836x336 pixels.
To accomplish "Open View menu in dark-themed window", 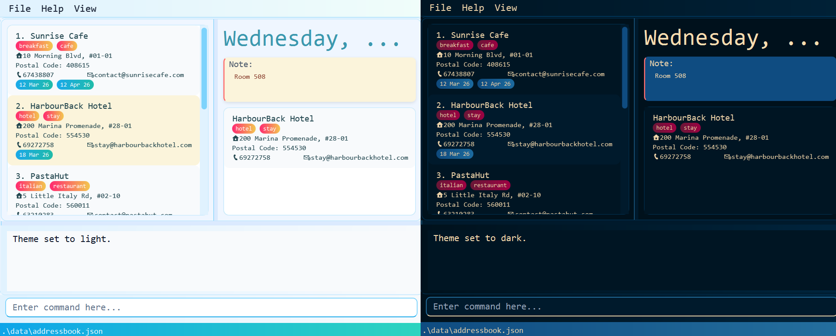I will 505,8.
